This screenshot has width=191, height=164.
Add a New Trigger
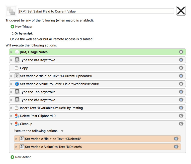[21, 26]
